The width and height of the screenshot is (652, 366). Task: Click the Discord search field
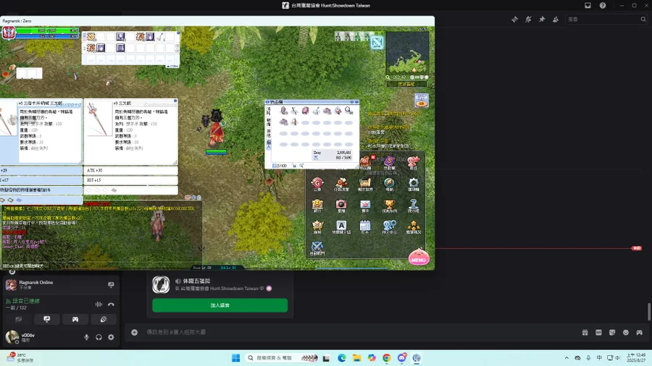coord(606,19)
